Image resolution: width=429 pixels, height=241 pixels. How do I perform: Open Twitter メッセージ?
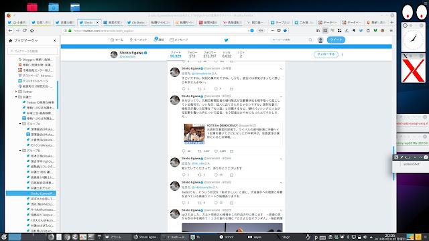pyautogui.click(x=179, y=40)
